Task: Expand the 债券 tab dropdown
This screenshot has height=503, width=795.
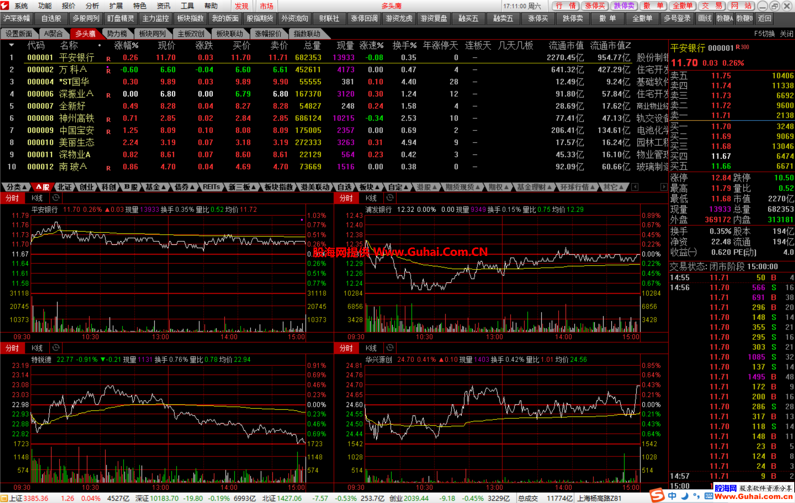Action: 184,187
